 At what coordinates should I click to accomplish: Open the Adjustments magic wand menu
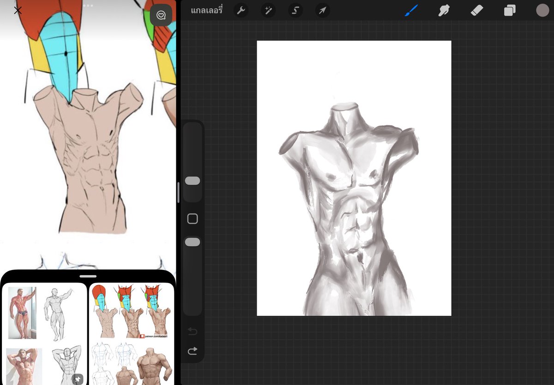[x=268, y=10]
